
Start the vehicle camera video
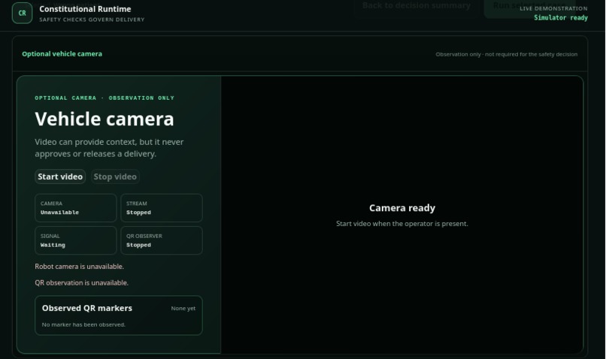coord(60,176)
